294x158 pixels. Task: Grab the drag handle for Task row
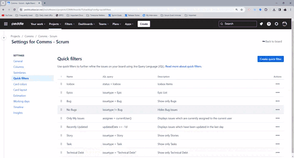point(61,144)
